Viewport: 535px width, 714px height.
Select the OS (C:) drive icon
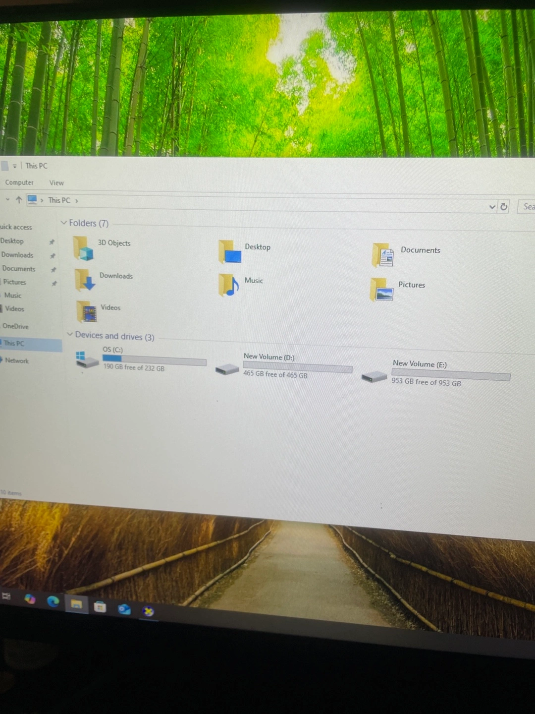click(87, 359)
